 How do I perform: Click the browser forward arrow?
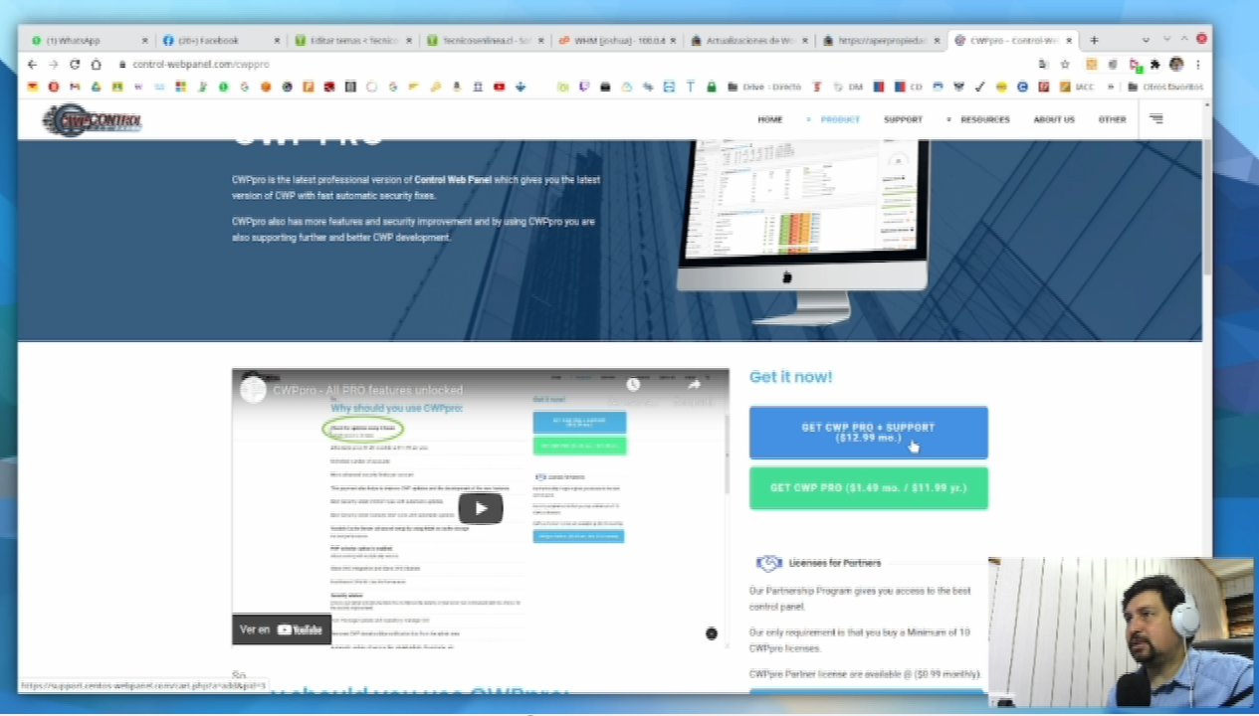[53, 64]
